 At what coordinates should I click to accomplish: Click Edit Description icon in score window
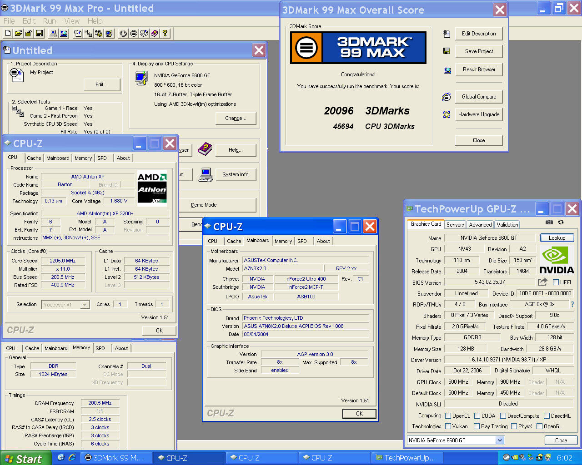(447, 34)
